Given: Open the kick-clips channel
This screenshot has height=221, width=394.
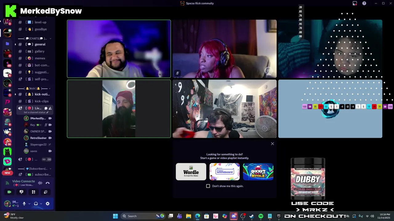Looking at the screenshot, I should click(35, 101).
